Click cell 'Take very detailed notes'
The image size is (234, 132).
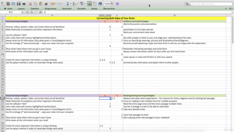(x=174, y=109)
